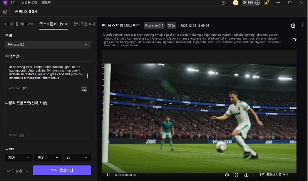Click the AI prompt enhance wand icon
The image size is (308, 181).
[84, 89]
